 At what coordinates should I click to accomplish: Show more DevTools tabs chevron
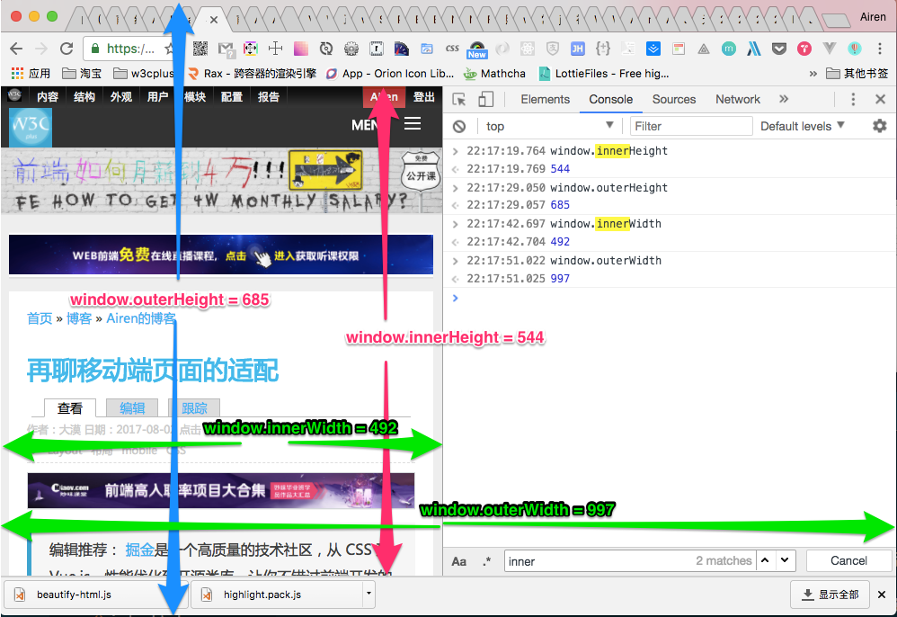tap(784, 99)
